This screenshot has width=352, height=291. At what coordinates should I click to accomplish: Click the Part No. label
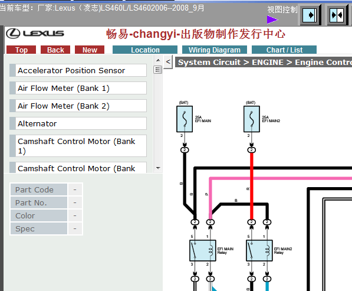(x=38, y=202)
